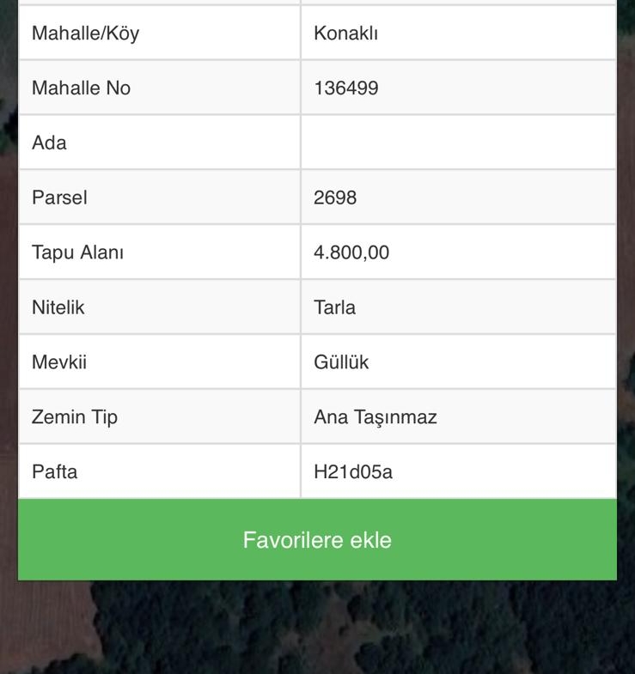Select the Pafta label

[54, 471]
